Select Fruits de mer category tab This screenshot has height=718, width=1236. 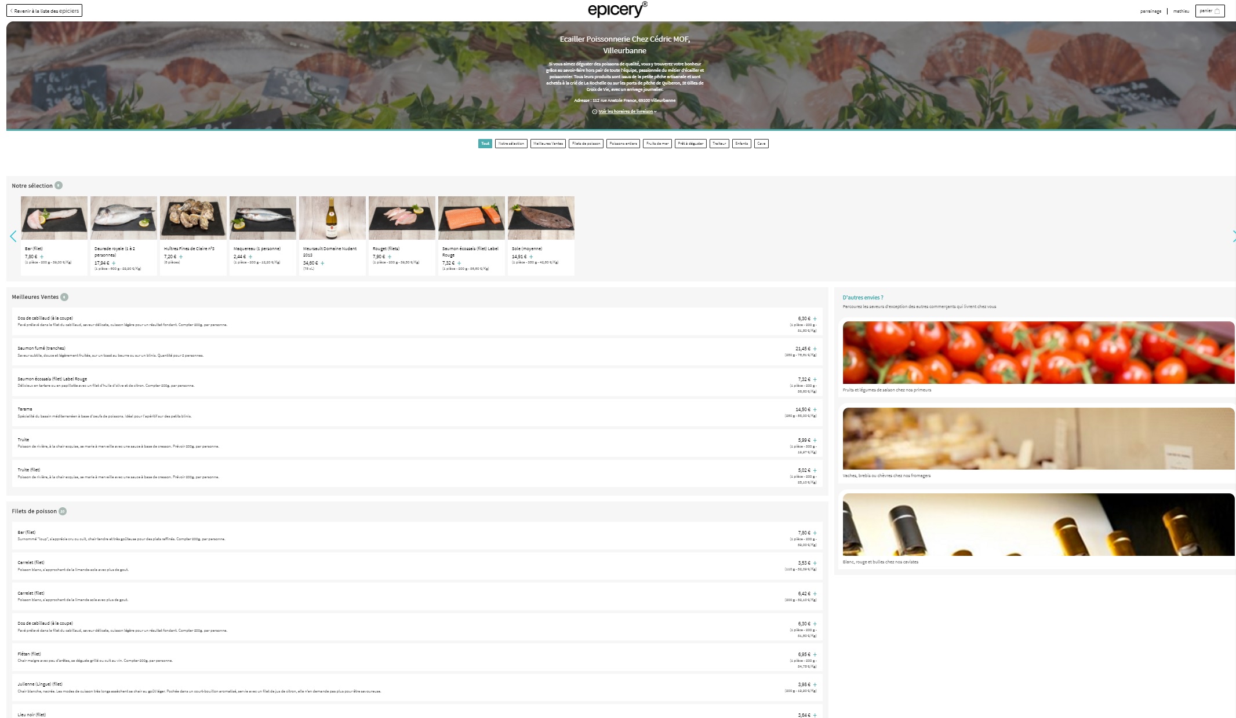(657, 144)
